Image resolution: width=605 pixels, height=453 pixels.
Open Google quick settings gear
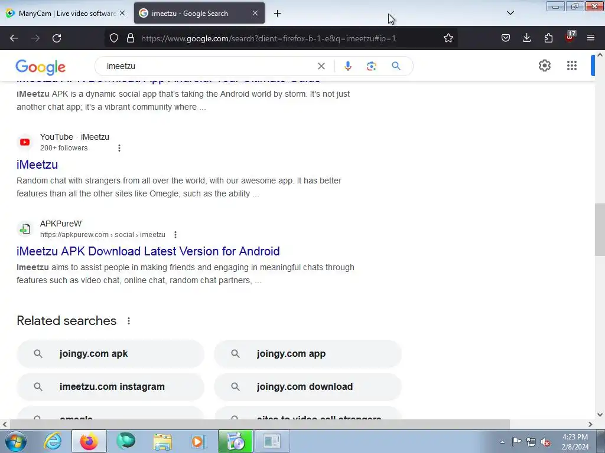[544, 65]
